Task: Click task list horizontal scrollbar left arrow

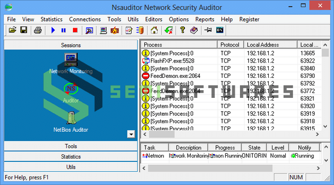Action: (x=144, y=168)
